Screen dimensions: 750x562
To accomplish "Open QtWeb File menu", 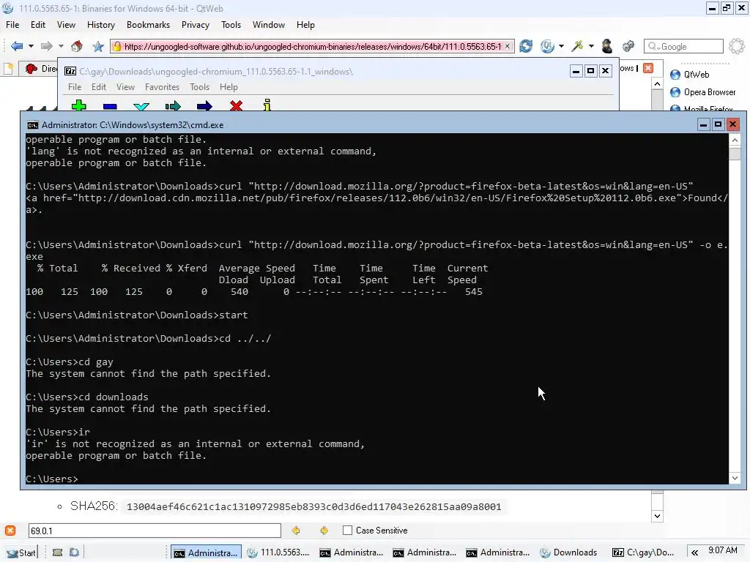I will click(x=12, y=25).
